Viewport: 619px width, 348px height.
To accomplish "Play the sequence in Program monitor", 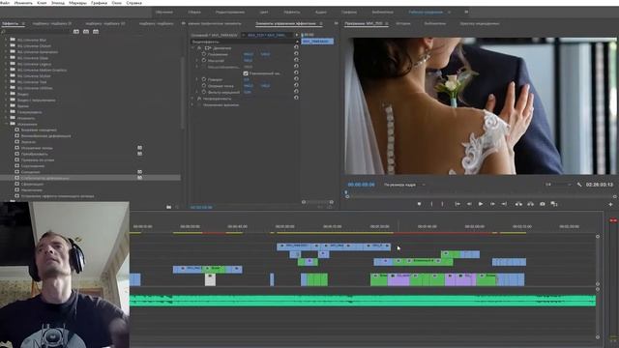I will pyautogui.click(x=481, y=204).
